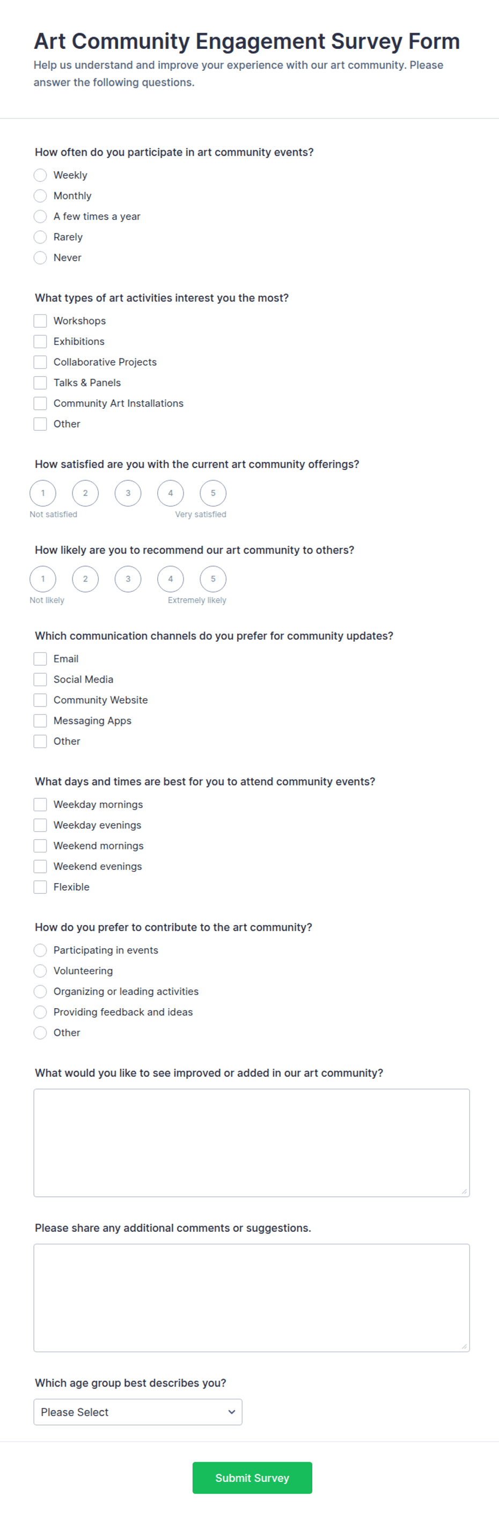Click into additional comments text box

pos(252,1298)
